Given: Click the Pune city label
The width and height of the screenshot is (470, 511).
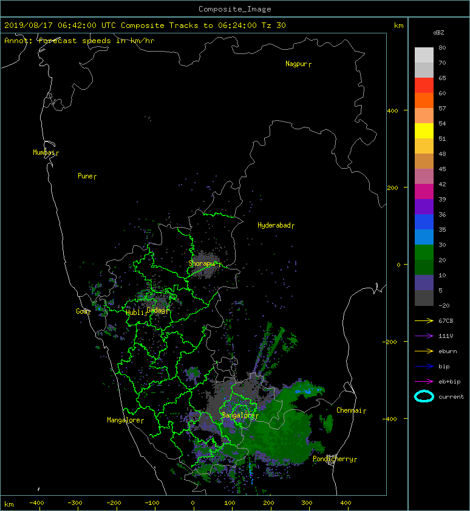Looking at the screenshot, I should coord(87,177).
